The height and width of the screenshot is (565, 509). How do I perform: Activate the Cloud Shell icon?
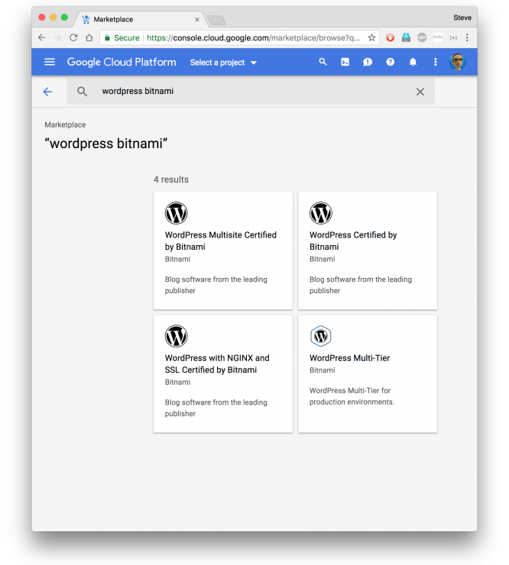pyautogui.click(x=345, y=62)
